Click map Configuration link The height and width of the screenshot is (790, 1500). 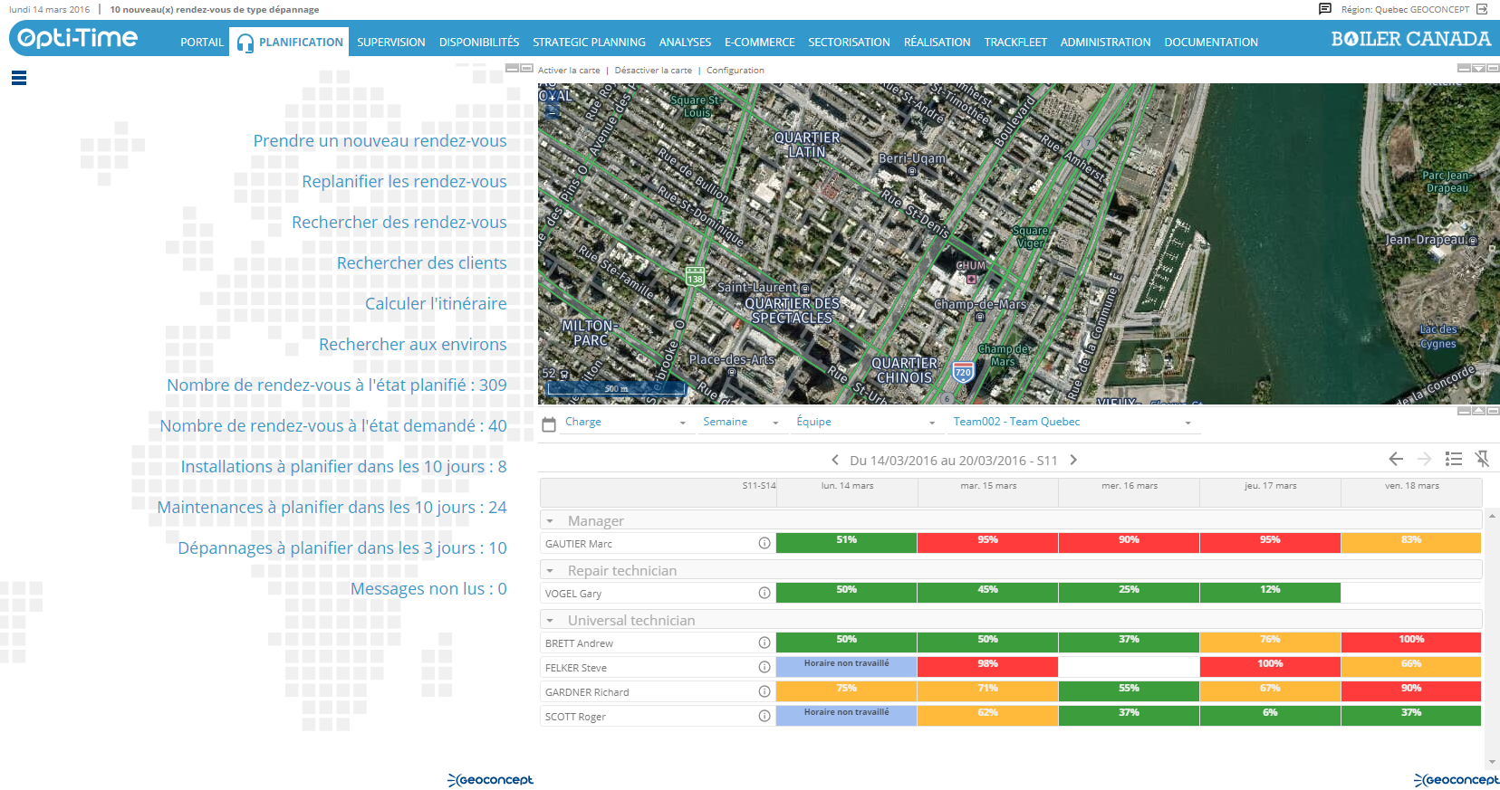[735, 70]
